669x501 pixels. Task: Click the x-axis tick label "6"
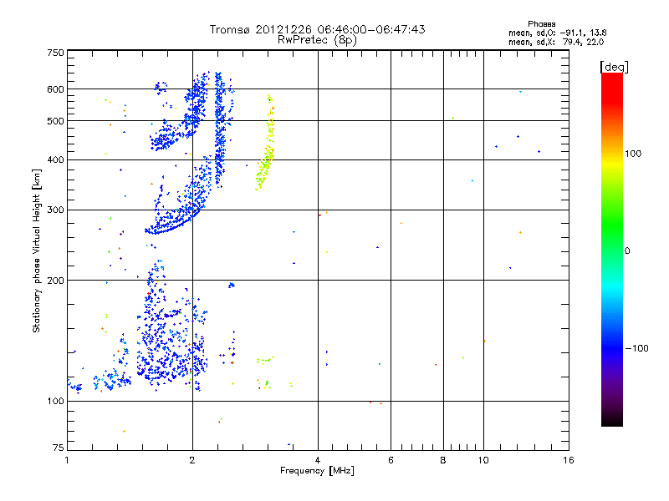pos(391,460)
